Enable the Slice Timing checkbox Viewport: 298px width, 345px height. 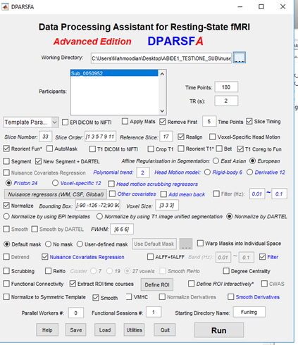coord(249,121)
